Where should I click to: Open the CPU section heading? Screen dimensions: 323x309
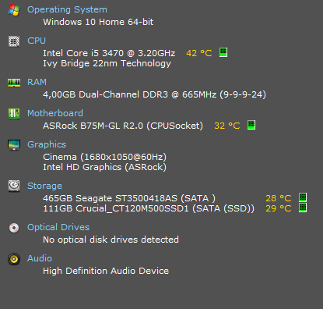37,41
